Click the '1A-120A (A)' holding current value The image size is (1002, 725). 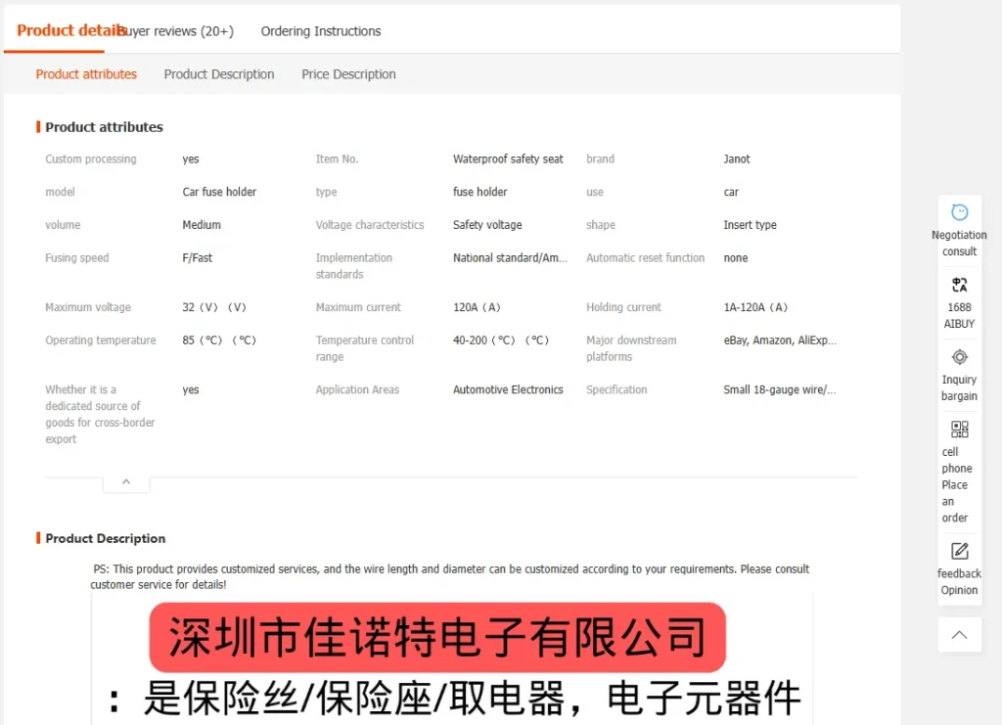755,307
